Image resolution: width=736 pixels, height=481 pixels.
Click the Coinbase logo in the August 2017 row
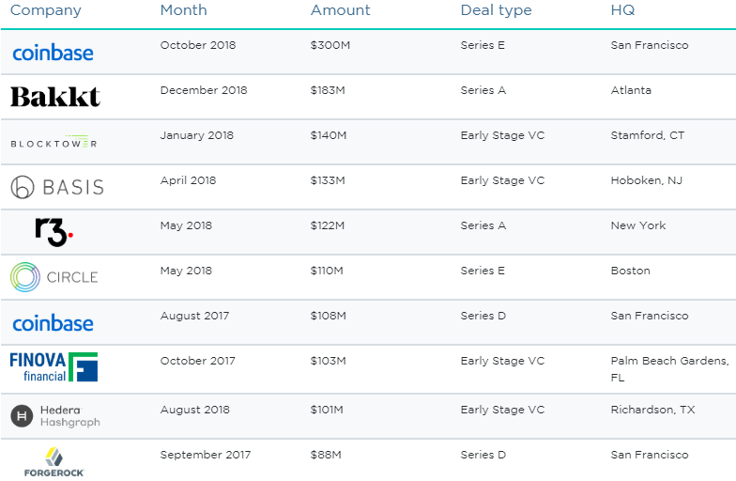tap(53, 323)
